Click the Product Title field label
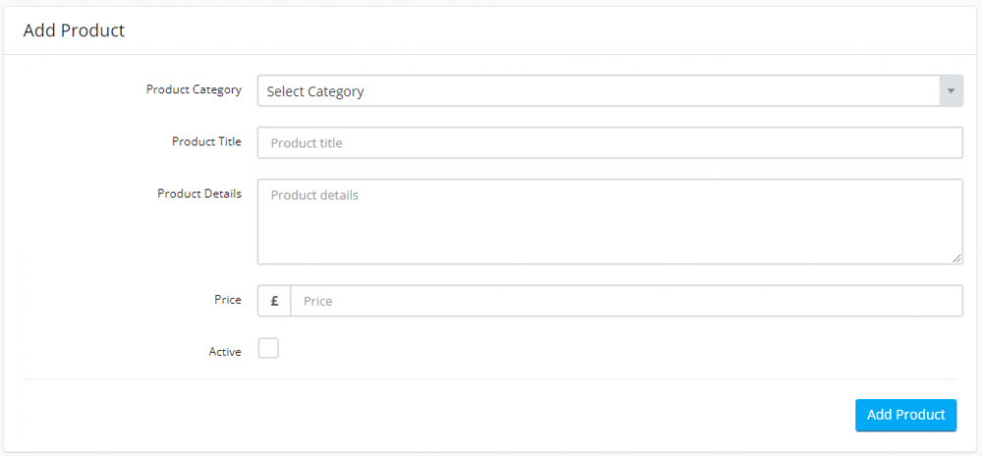Viewport: 982px width, 456px height. [206, 141]
